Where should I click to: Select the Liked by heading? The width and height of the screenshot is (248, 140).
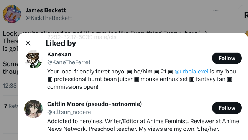pyautogui.click(x=61, y=43)
